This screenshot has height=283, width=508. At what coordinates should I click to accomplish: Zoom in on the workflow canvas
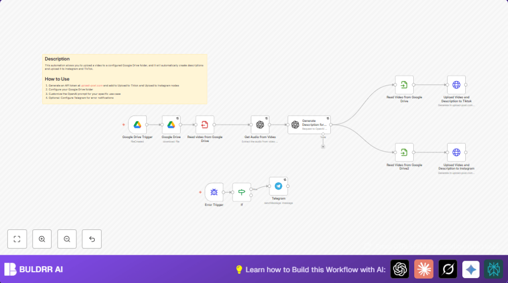tap(42, 239)
